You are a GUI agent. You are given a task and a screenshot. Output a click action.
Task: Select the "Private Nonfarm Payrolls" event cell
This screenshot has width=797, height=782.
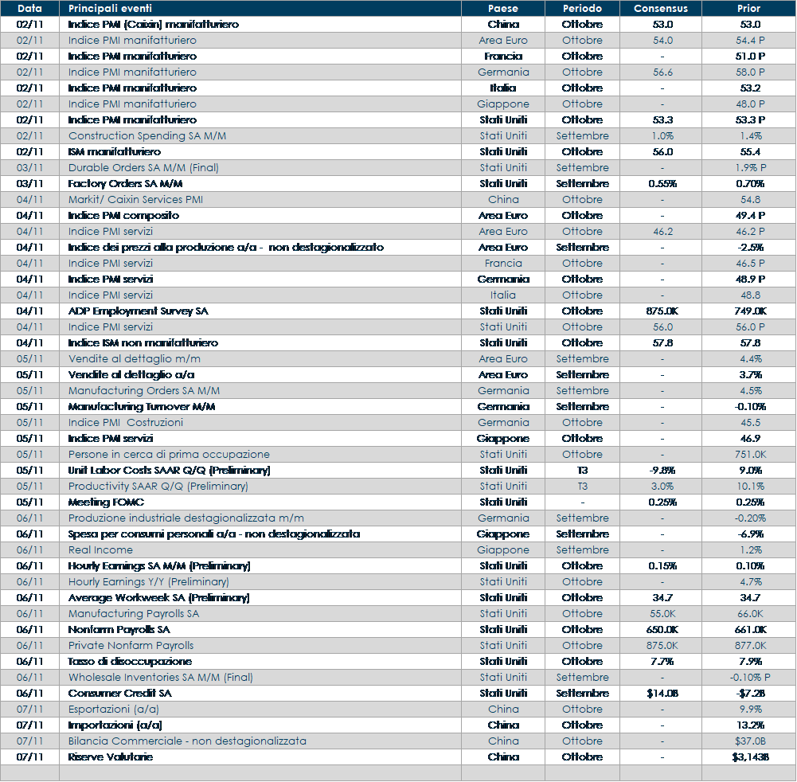click(x=131, y=646)
